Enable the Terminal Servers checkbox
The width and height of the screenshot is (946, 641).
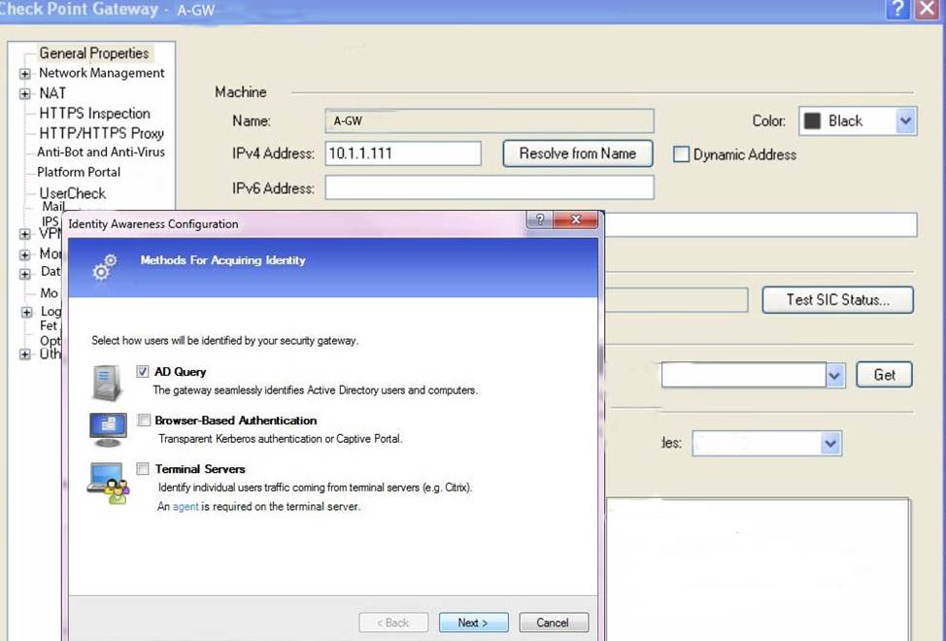[144, 469]
